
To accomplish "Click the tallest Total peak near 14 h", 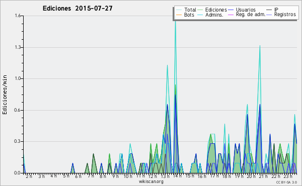I will click(175, 22).
